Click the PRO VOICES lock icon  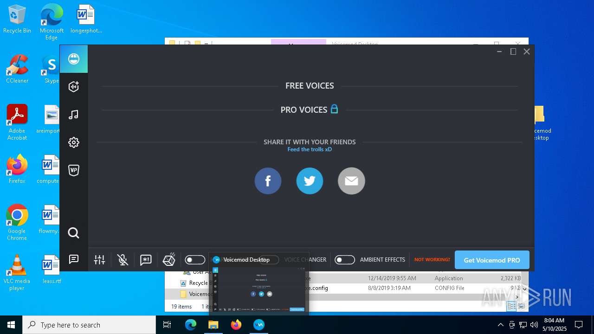(334, 109)
